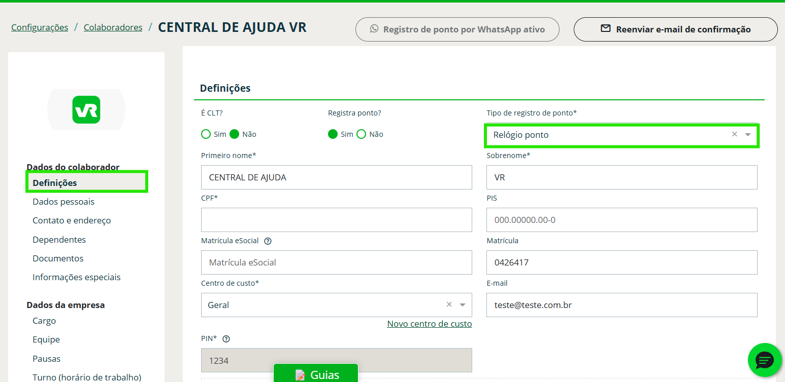Select Não for É CLT
The height and width of the screenshot is (382, 785).
[x=235, y=134]
